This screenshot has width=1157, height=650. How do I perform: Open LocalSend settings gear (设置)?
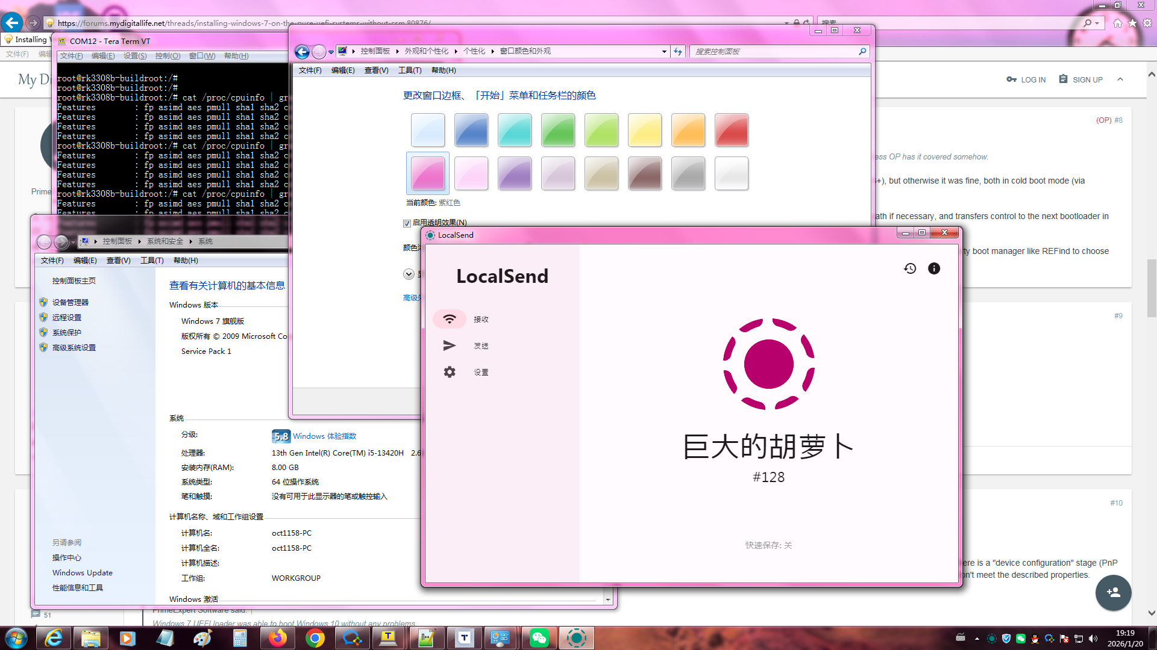pos(450,372)
